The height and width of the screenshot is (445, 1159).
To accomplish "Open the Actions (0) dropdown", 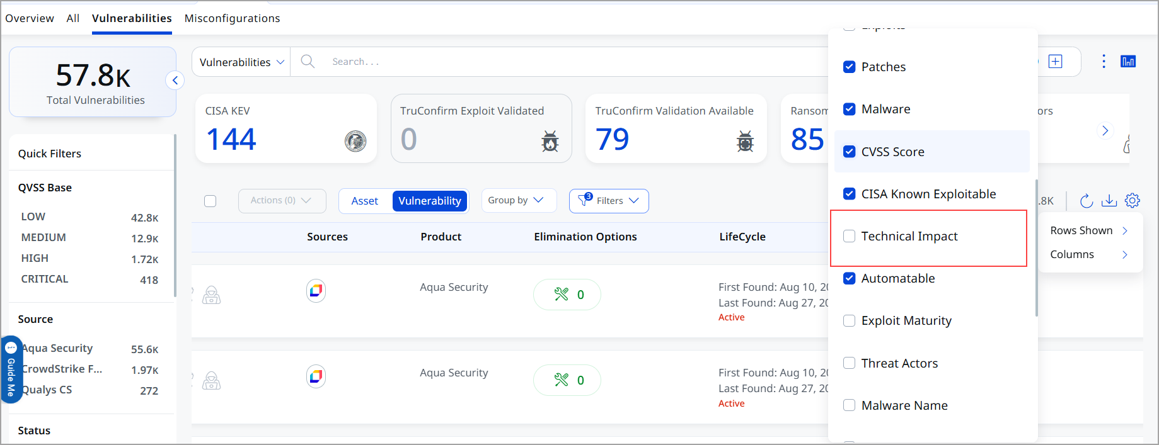I will tap(282, 201).
